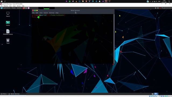This screenshot has width=172, height=97.
Task: Click the display icon beside the volume icon
Action: [158, 8]
